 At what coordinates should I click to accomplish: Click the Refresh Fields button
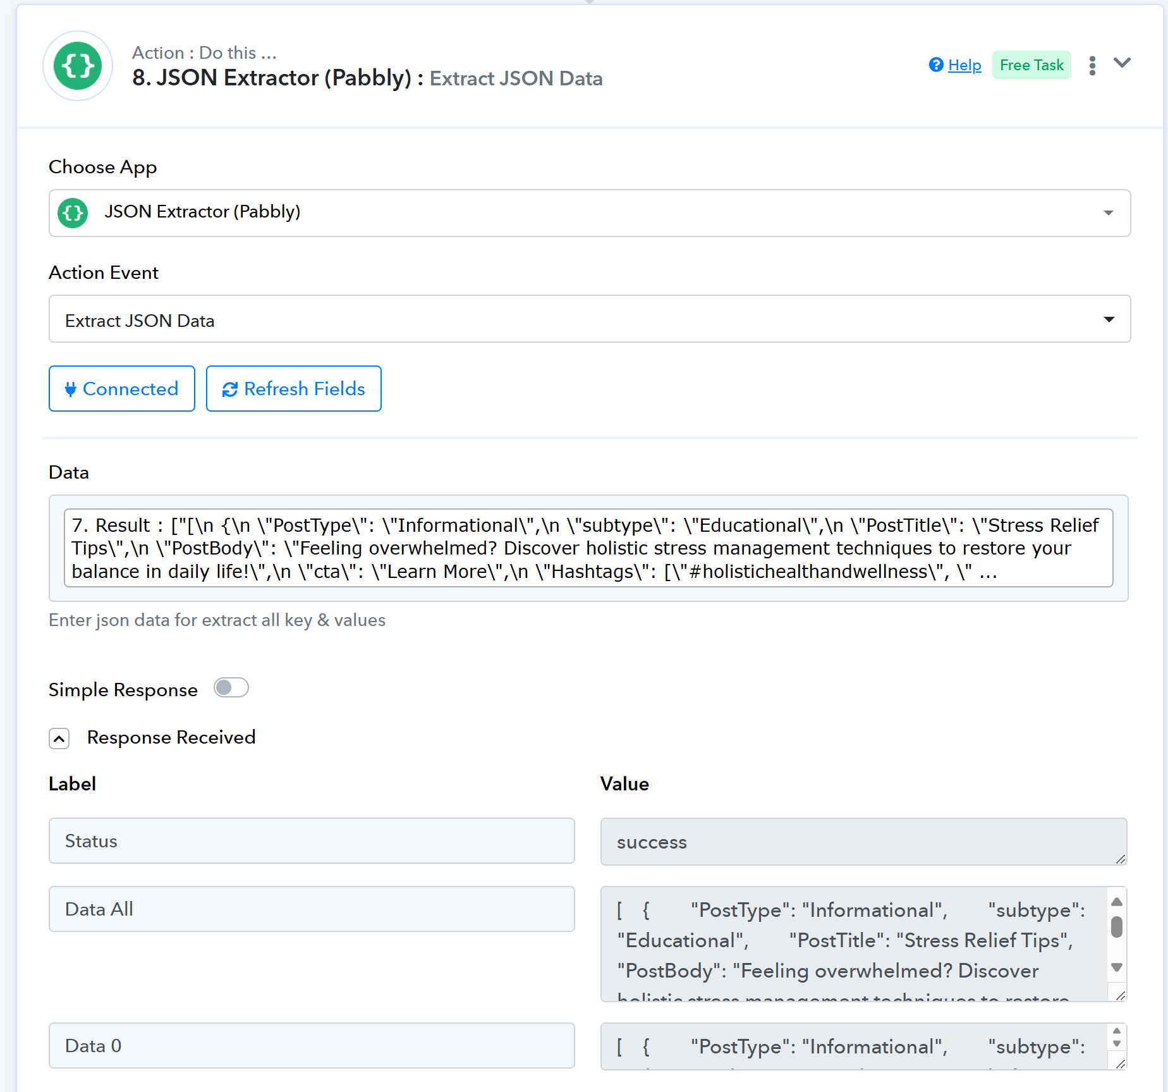[294, 388]
